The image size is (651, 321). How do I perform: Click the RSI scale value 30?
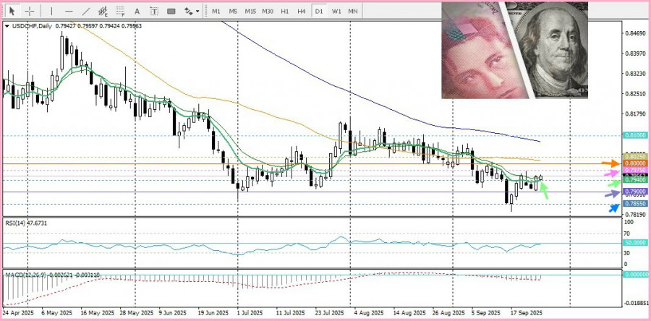[628, 252]
